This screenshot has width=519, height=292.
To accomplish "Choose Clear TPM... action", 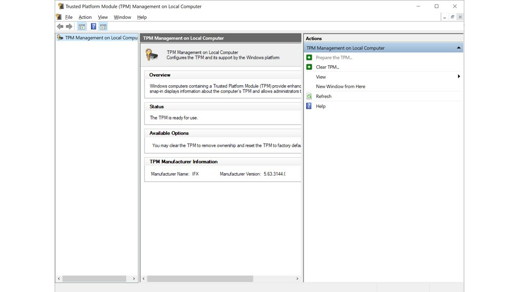I will click(328, 67).
